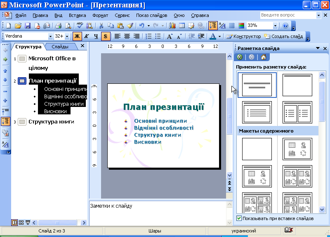Decrease font size with small A

[179, 36]
